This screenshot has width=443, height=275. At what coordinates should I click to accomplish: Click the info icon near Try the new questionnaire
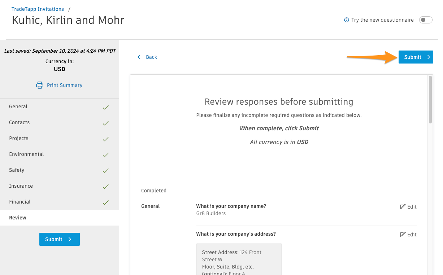[346, 20]
